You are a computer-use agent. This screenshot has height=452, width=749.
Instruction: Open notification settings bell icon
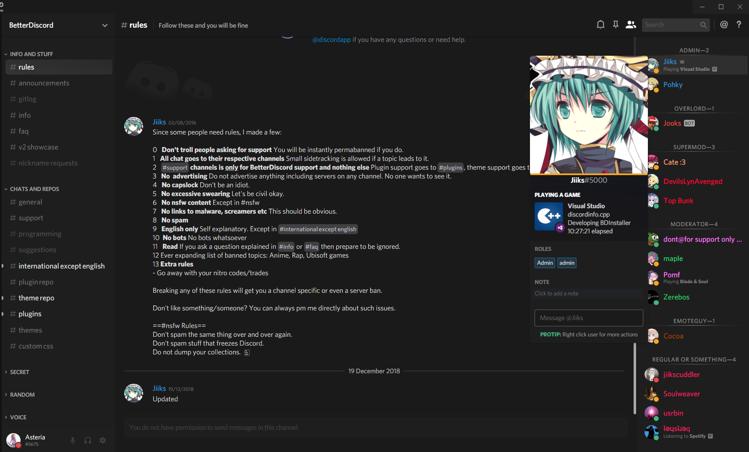click(x=600, y=25)
